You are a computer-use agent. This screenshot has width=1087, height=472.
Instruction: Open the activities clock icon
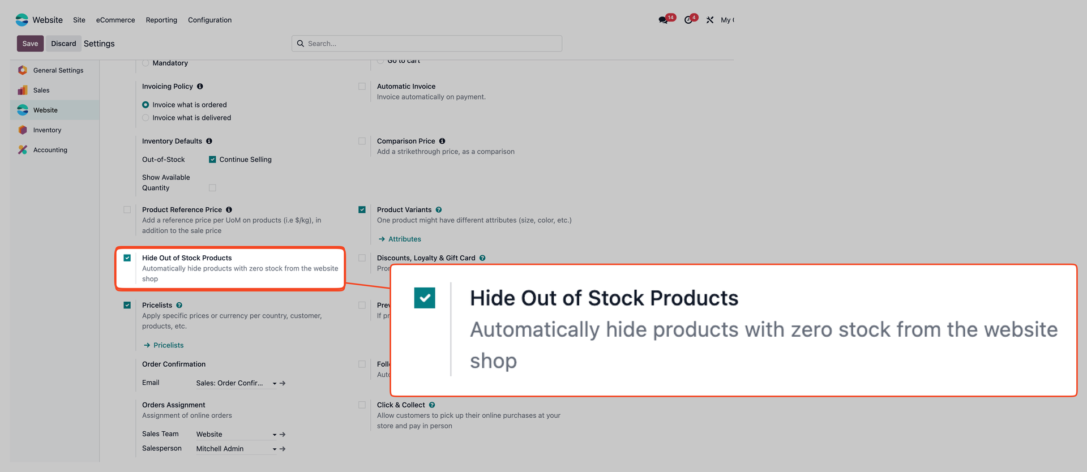pos(688,20)
